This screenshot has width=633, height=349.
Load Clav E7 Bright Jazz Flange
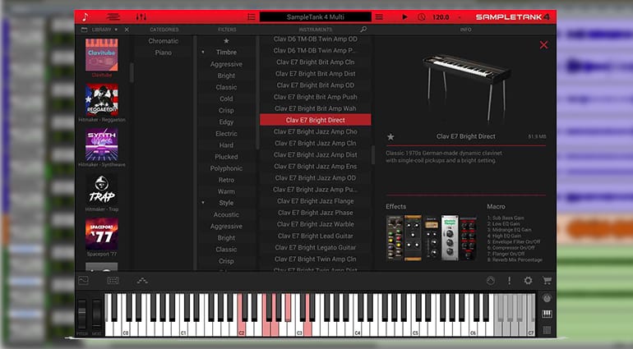(x=316, y=201)
